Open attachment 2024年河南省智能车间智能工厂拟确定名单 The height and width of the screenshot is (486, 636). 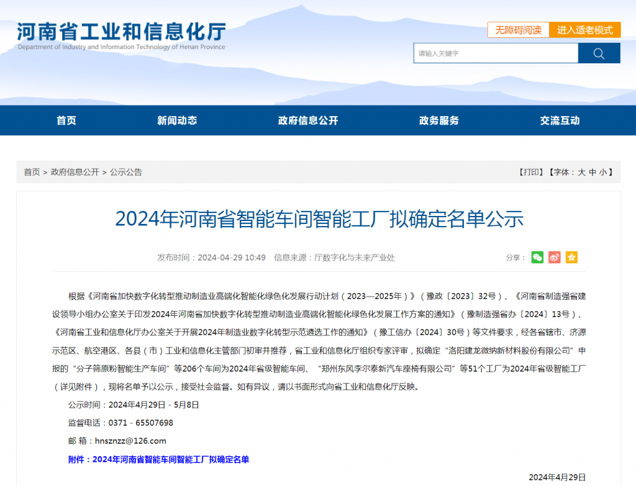click(171, 459)
